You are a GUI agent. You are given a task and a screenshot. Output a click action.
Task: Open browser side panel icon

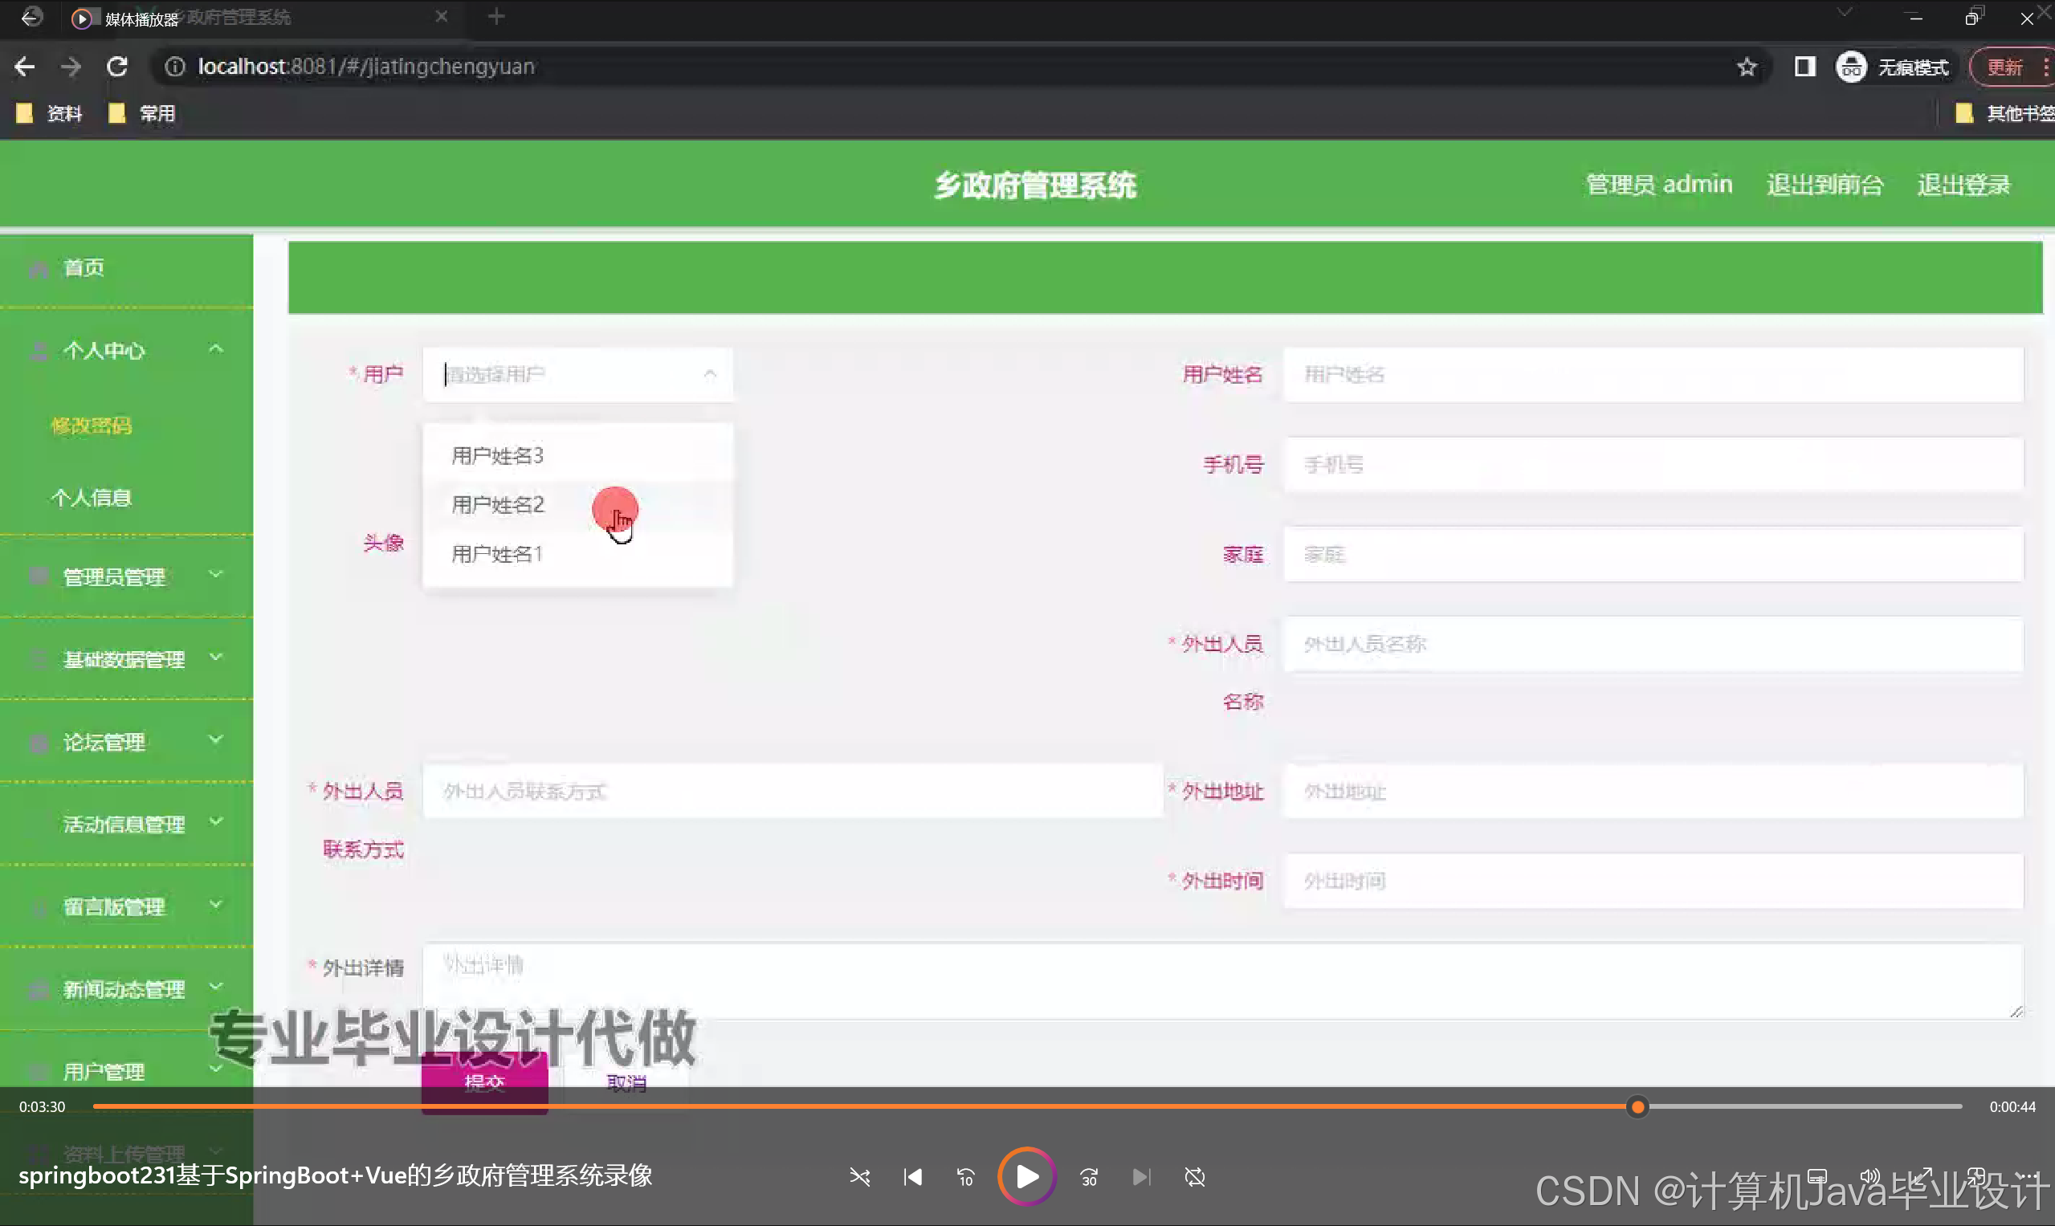click(x=1804, y=67)
